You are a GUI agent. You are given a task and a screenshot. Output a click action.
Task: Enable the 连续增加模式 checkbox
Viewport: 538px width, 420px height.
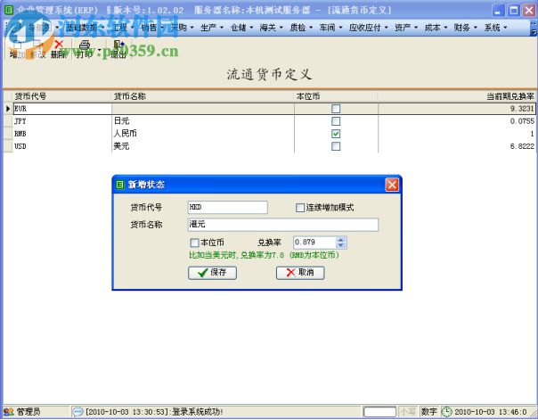coord(300,208)
